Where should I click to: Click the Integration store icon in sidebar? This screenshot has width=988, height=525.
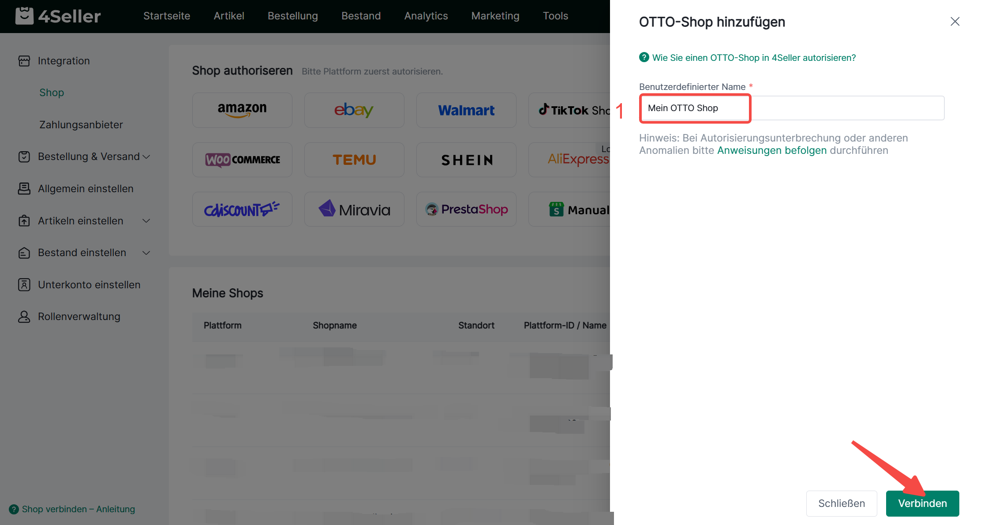24,61
